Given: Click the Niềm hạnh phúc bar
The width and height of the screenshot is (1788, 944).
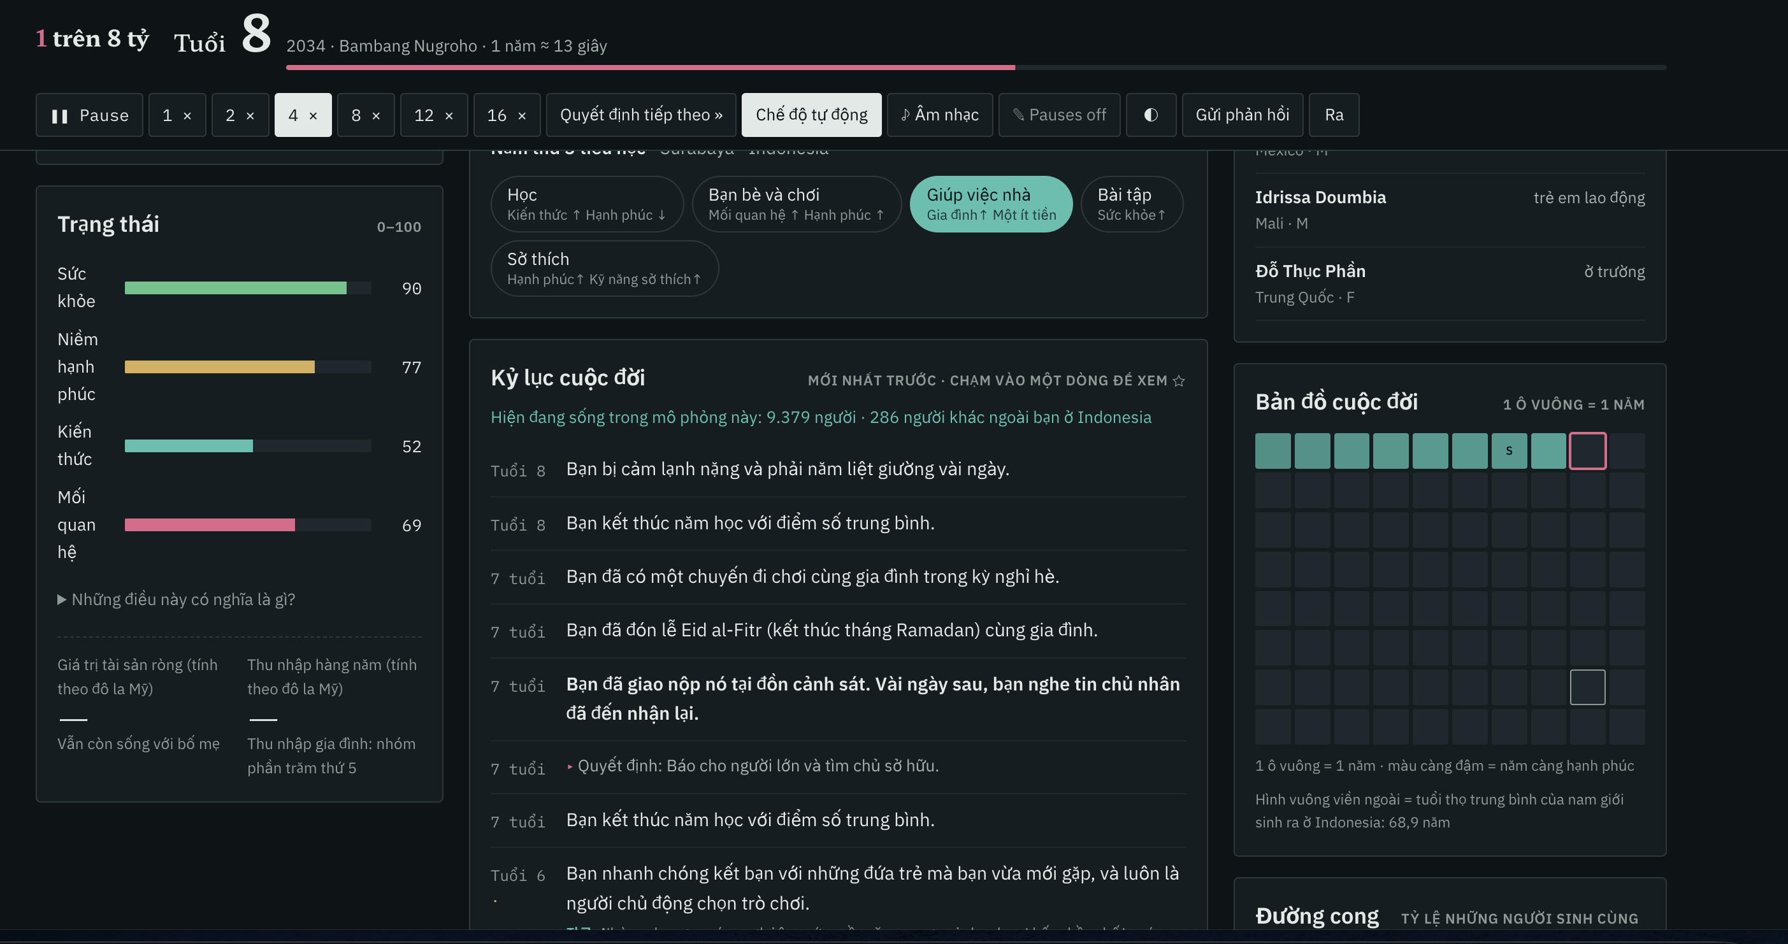Looking at the screenshot, I should (248, 367).
